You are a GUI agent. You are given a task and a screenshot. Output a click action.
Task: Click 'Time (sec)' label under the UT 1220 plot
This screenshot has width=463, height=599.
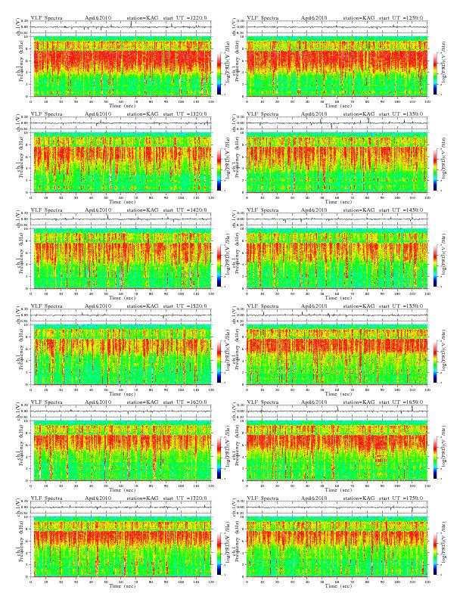click(123, 105)
